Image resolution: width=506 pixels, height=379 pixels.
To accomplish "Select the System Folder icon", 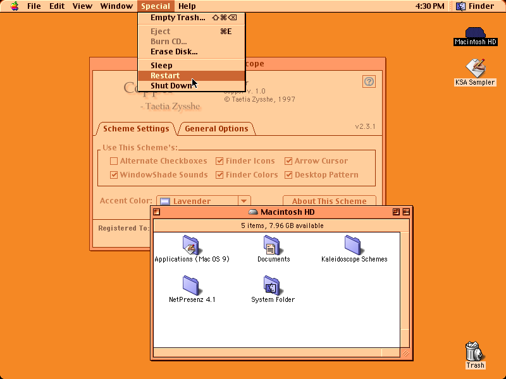I will point(272,286).
